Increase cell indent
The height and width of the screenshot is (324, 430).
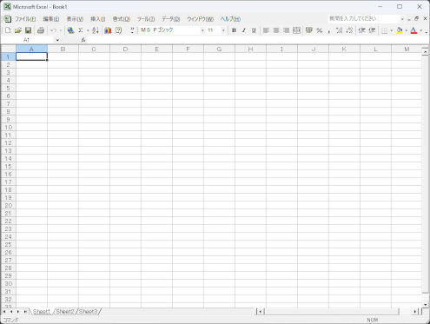point(372,30)
